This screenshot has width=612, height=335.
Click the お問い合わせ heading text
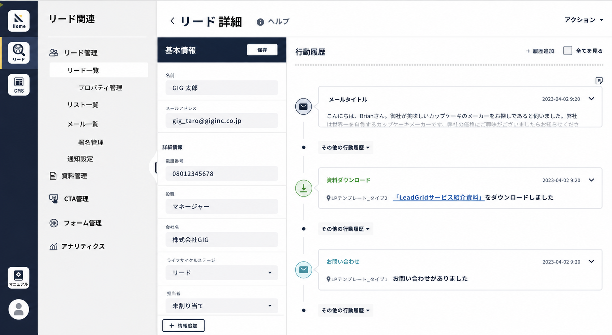click(343, 261)
